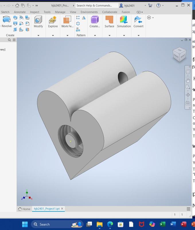Image resolution: width=195 pixels, height=230 pixels.
Task: Open Windows Start menu
Action: (x=25, y=224)
